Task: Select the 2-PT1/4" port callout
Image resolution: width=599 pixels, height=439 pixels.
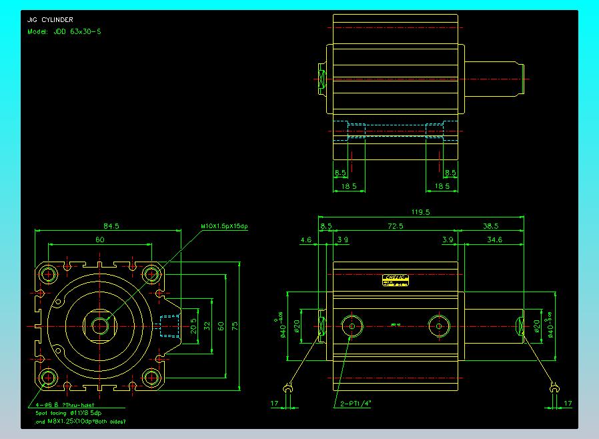Action: [x=356, y=404]
